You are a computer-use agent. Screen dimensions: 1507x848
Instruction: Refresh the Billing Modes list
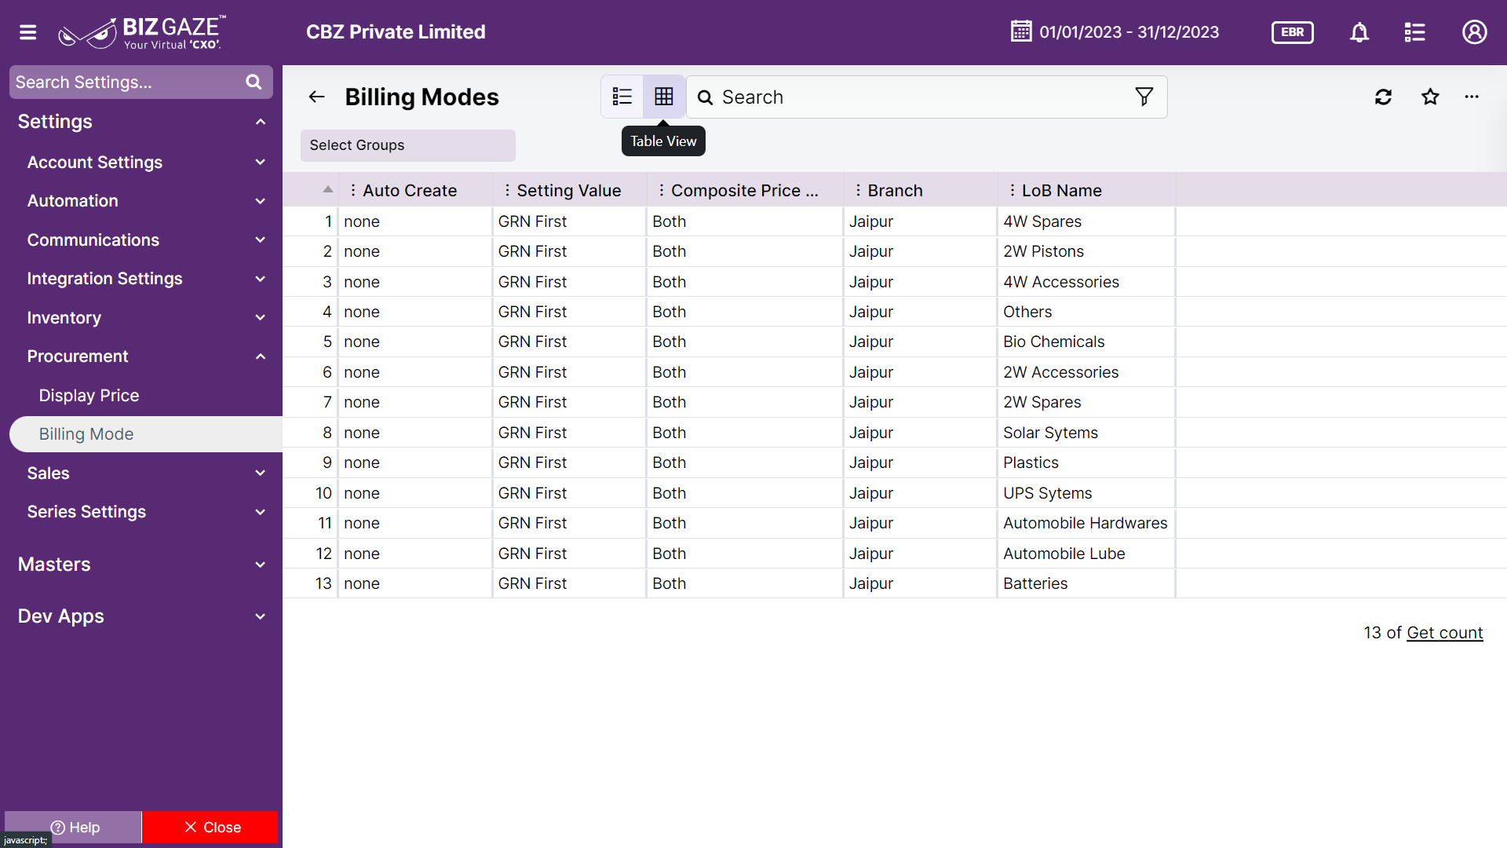coord(1384,97)
